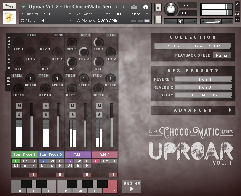
Task: Open the Reverb 1 Plate A preset menu
Action: [x=204, y=79]
